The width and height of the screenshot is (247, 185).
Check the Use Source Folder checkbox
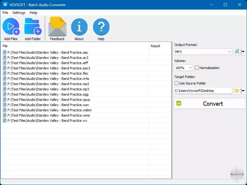click(176, 83)
